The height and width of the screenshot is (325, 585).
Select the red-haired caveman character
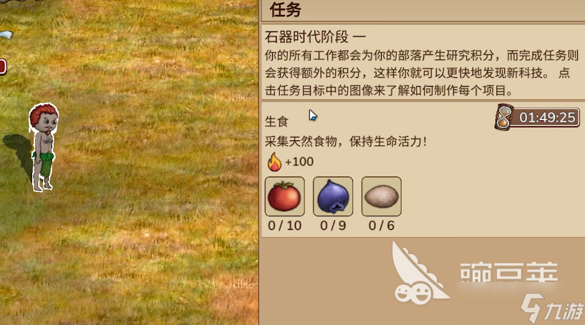[x=44, y=147]
